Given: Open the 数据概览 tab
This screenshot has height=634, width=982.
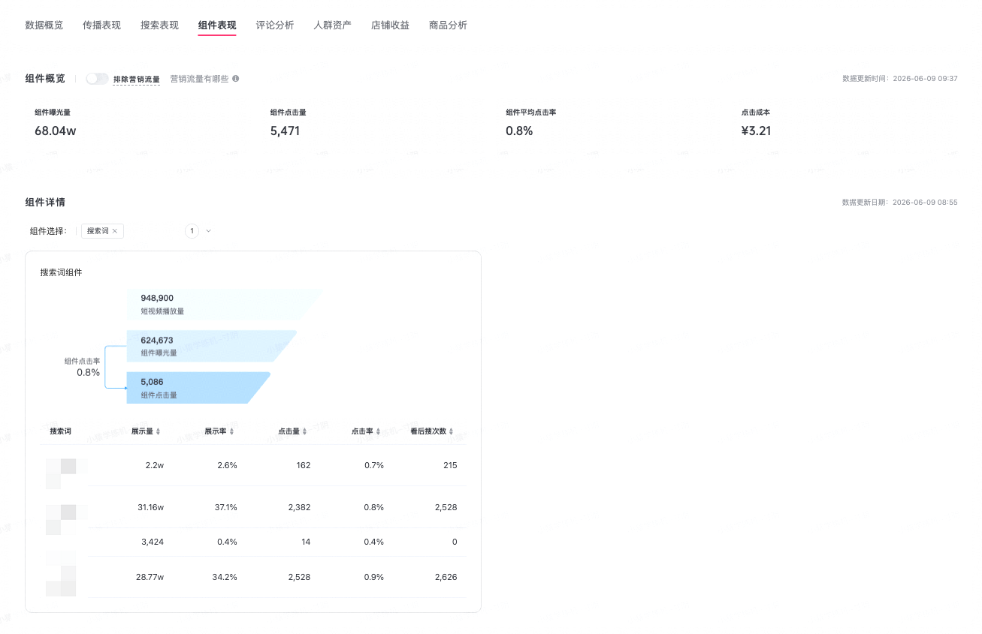Looking at the screenshot, I should tap(44, 25).
